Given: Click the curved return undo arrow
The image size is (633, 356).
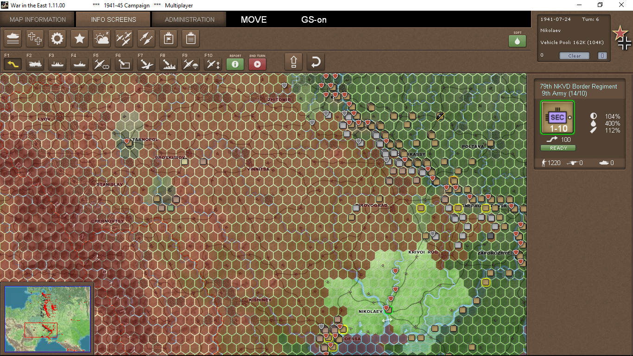Looking at the screenshot, I should (x=316, y=62).
